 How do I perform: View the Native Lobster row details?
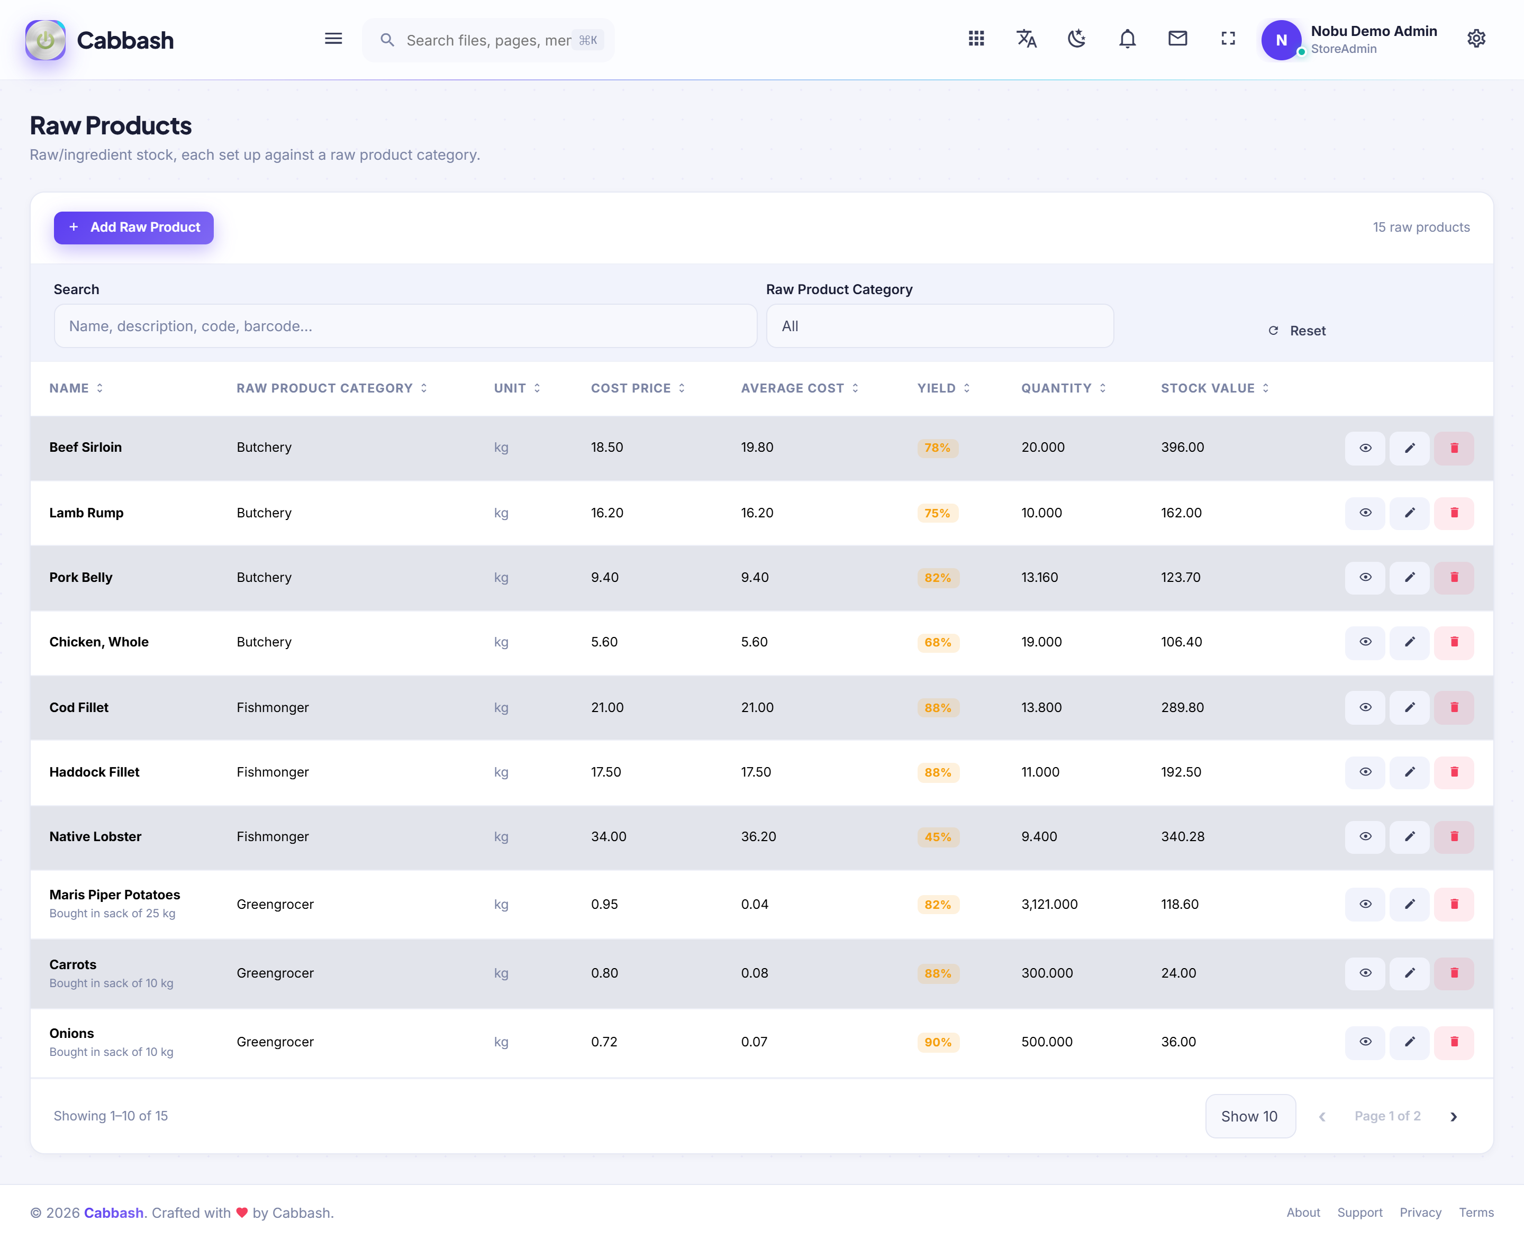(x=1365, y=836)
